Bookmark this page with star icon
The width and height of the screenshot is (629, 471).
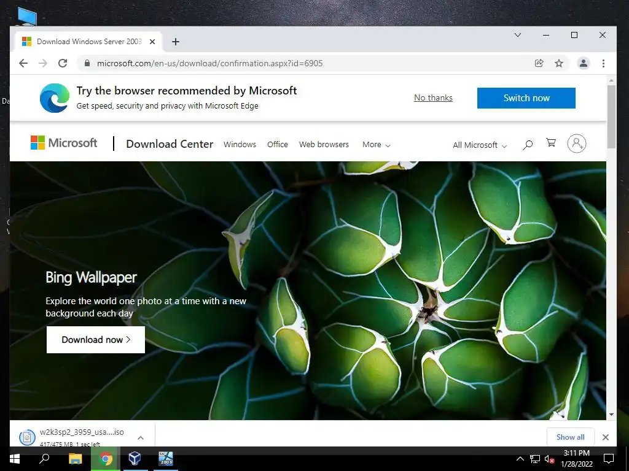tap(559, 63)
